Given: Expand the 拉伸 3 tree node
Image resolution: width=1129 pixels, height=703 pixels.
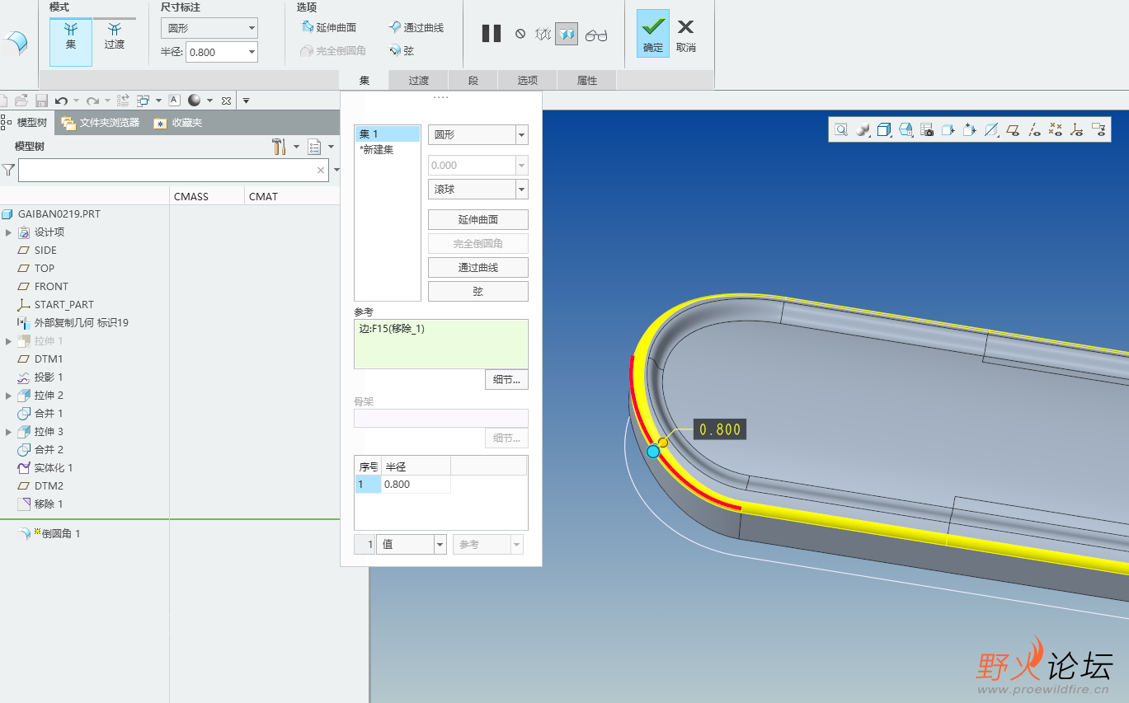Looking at the screenshot, I should (8, 432).
